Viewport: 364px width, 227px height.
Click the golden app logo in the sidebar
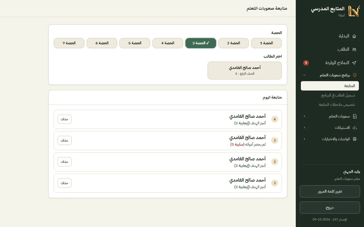[354, 11]
